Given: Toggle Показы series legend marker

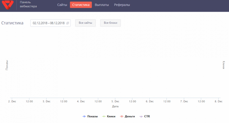Looking at the screenshot, I should (x=84, y=116).
